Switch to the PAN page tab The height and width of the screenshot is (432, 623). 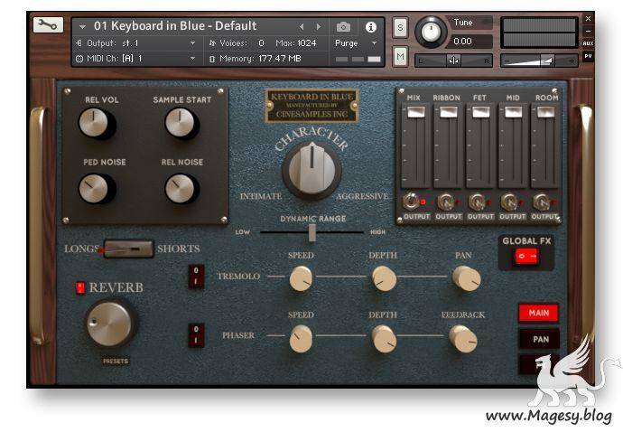pyautogui.click(x=540, y=339)
